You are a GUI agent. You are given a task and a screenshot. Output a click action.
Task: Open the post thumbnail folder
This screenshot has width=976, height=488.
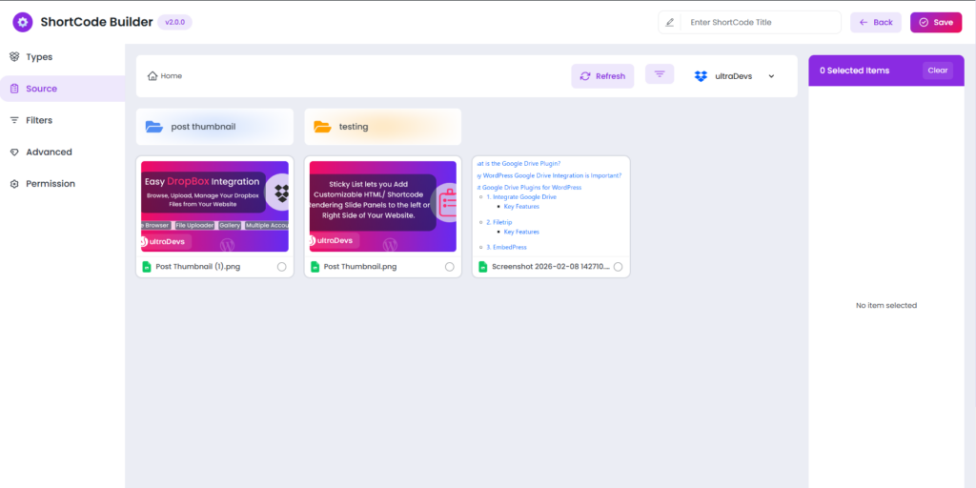pyautogui.click(x=214, y=127)
